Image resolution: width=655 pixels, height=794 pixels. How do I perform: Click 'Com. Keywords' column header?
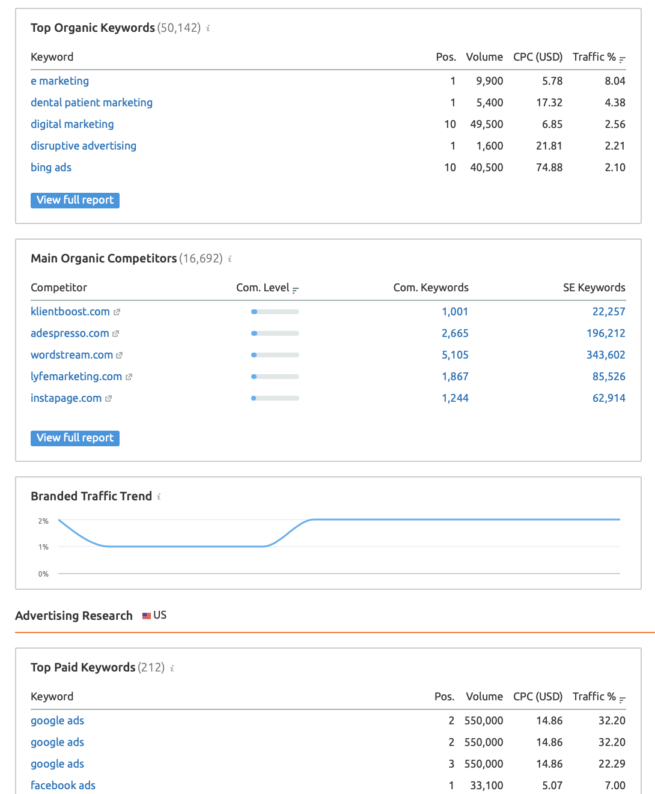431,288
